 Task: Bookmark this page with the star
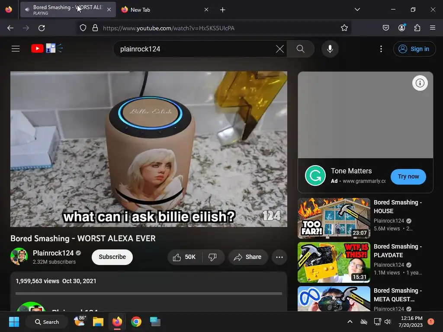tap(344, 28)
